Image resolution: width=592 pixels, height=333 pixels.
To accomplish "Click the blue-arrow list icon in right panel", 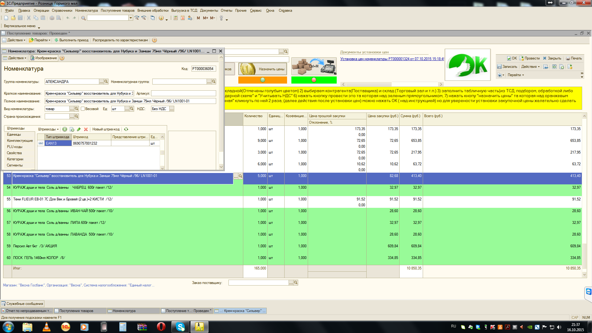I will (546, 67).
